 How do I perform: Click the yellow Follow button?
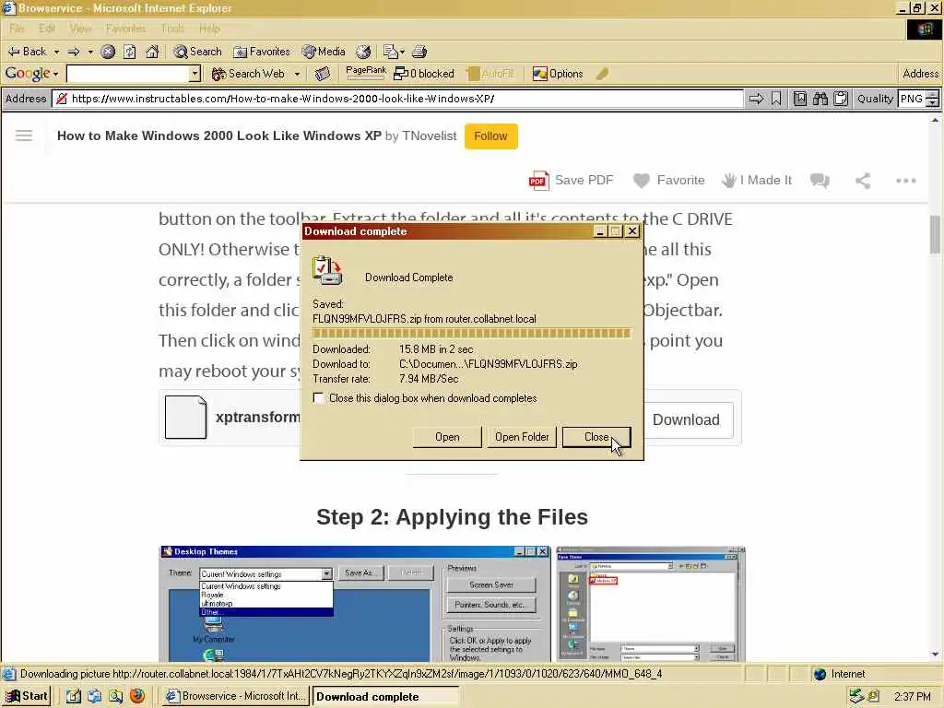coord(490,136)
